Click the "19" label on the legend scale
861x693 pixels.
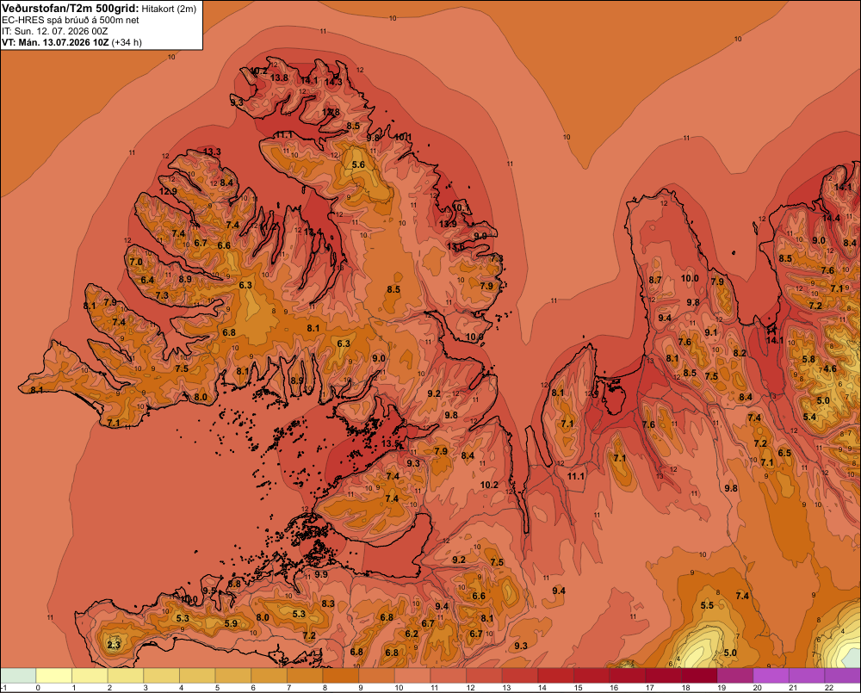tap(721, 688)
